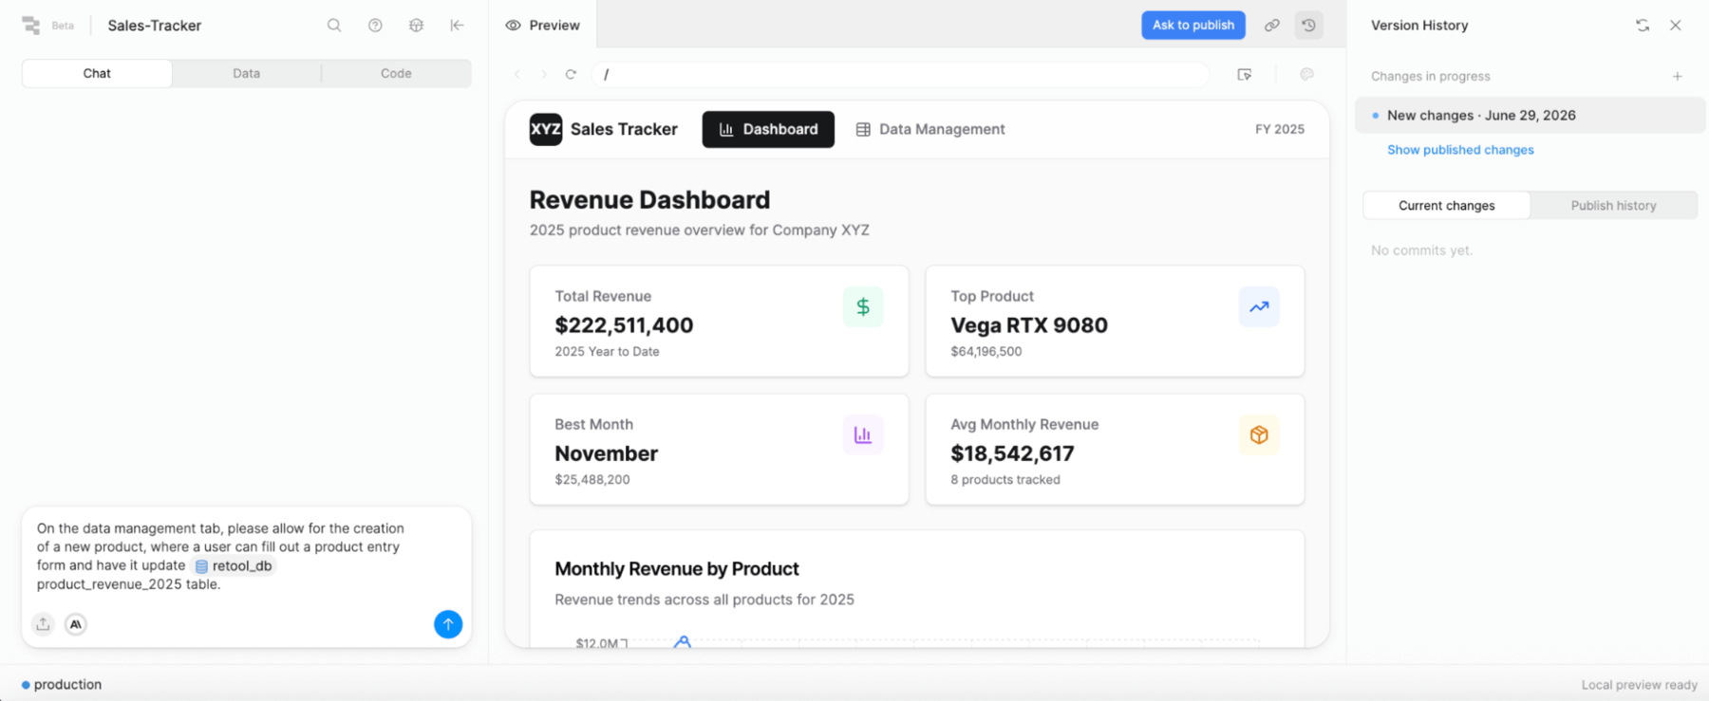
Task: Collapse the left chat panel
Action: 457,26
